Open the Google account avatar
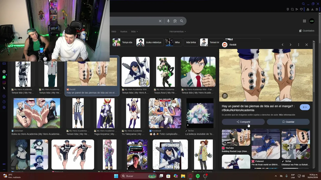Screen dimensions: 321x180 [x=312, y=21]
